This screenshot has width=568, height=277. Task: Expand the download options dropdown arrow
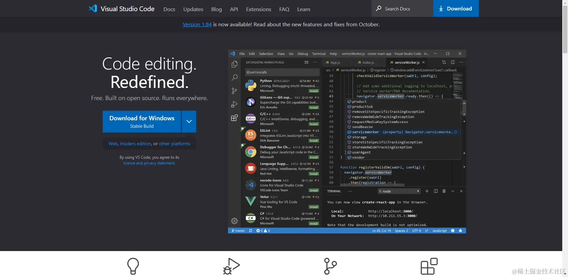tap(189, 122)
